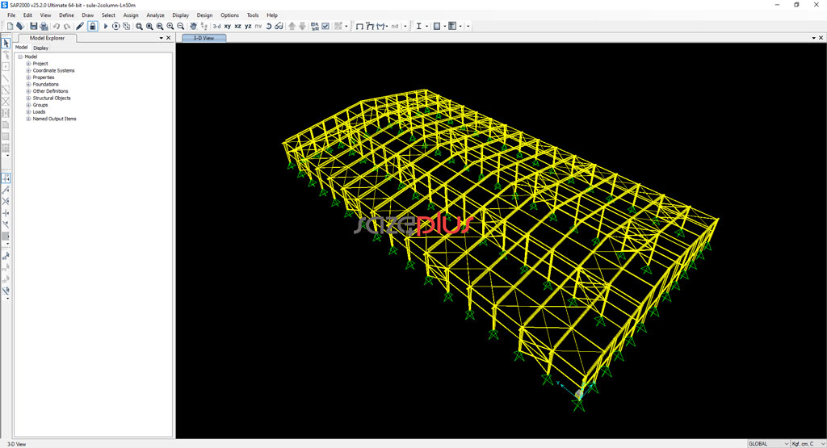Screen dimensions: 827x448
Task: Collapse the root Model tree node
Action: 20,57
